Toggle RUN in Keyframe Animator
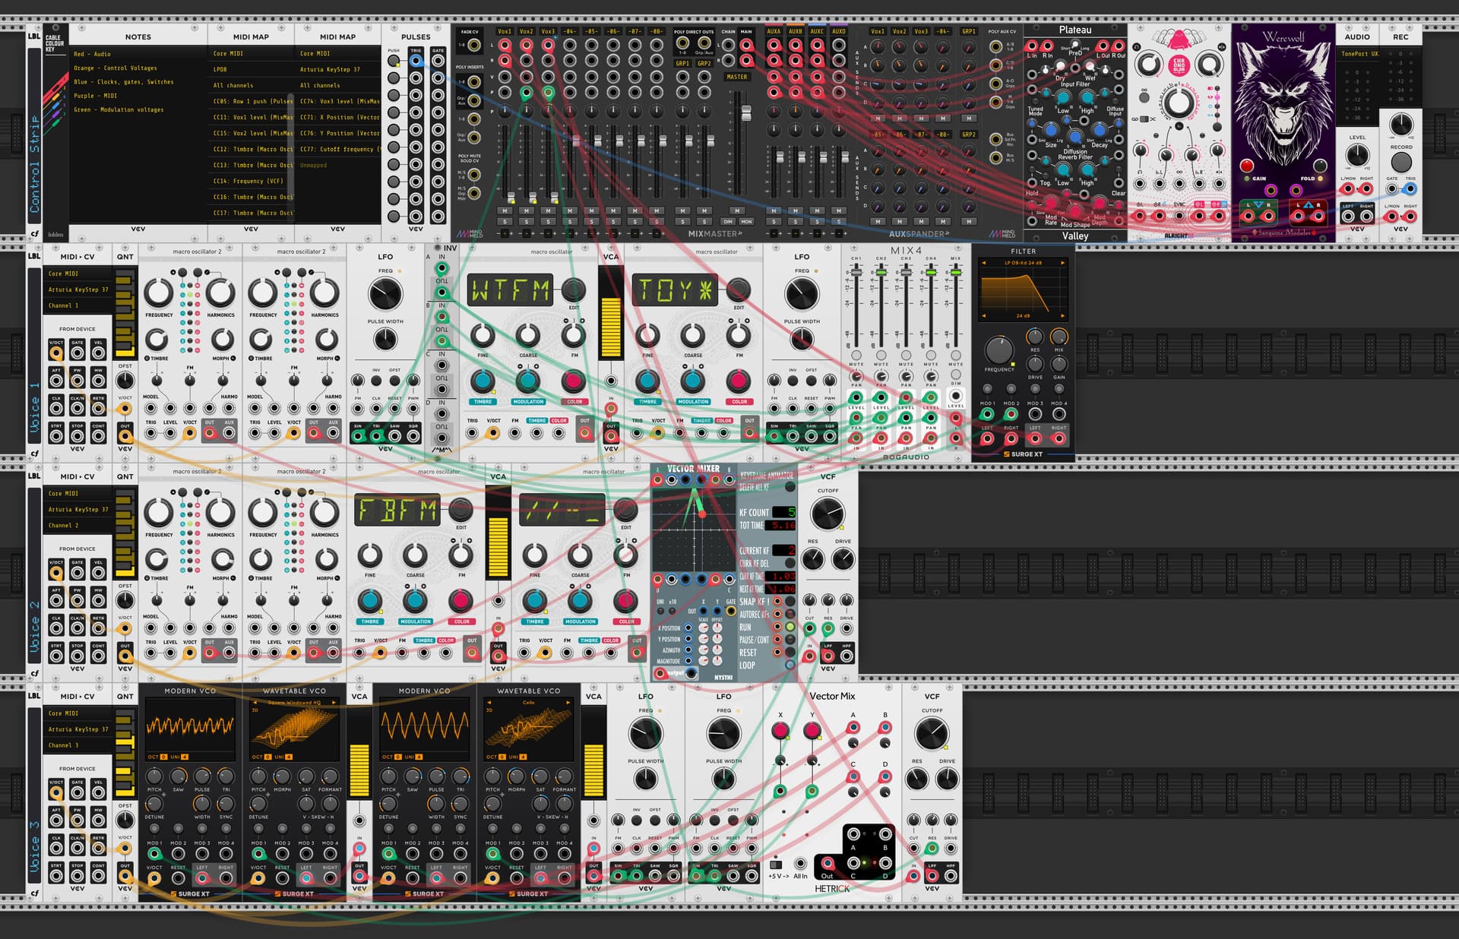 pos(790,628)
